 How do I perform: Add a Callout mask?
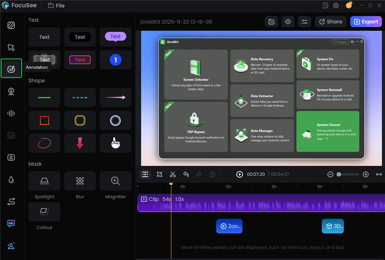point(44,212)
